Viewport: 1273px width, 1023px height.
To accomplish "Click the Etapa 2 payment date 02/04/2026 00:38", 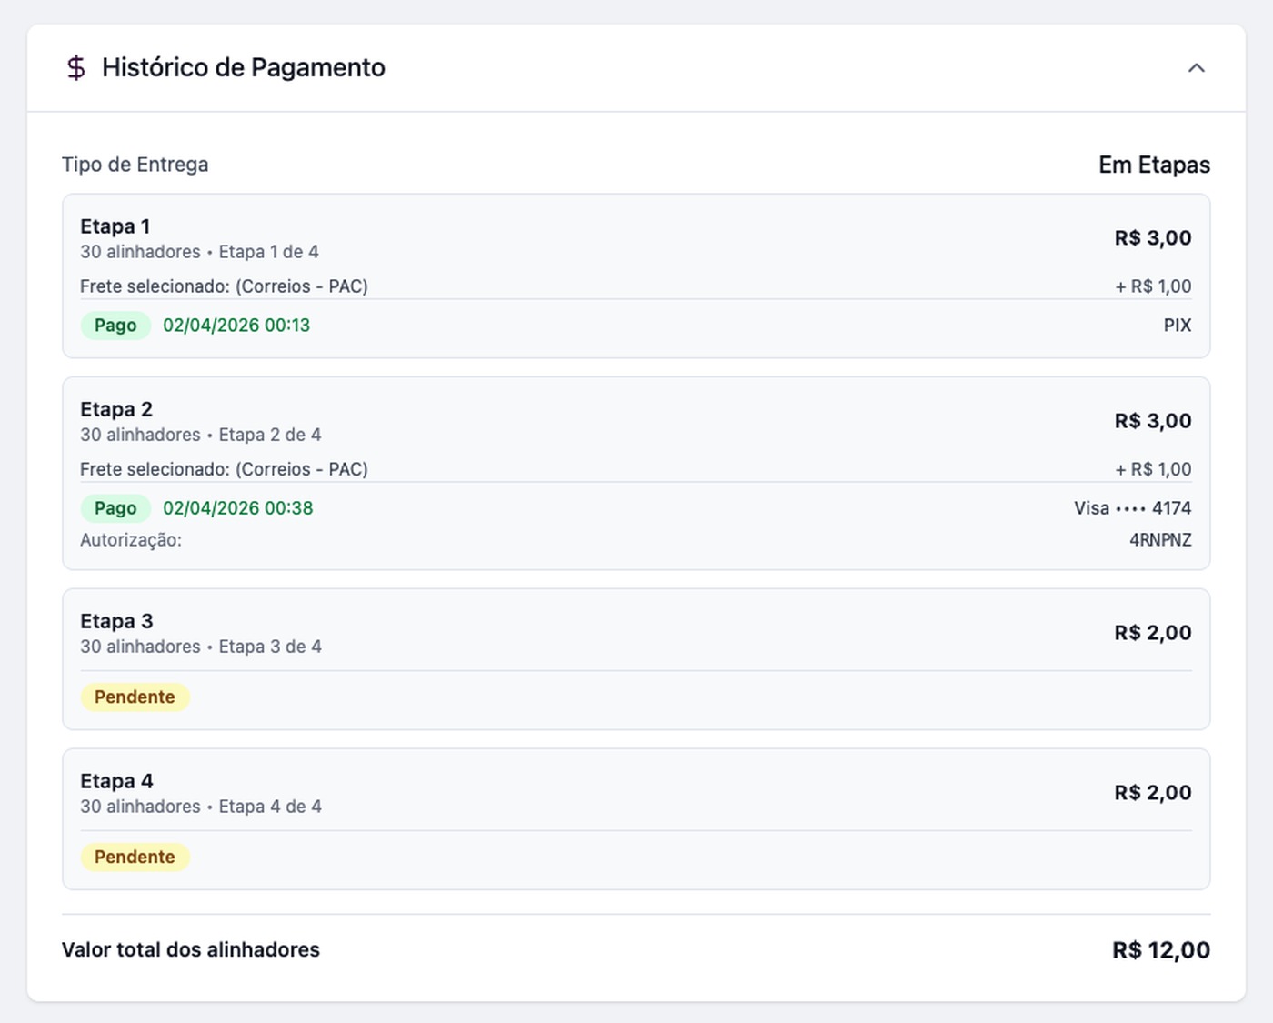I will pyautogui.click(x=237, y=508).
